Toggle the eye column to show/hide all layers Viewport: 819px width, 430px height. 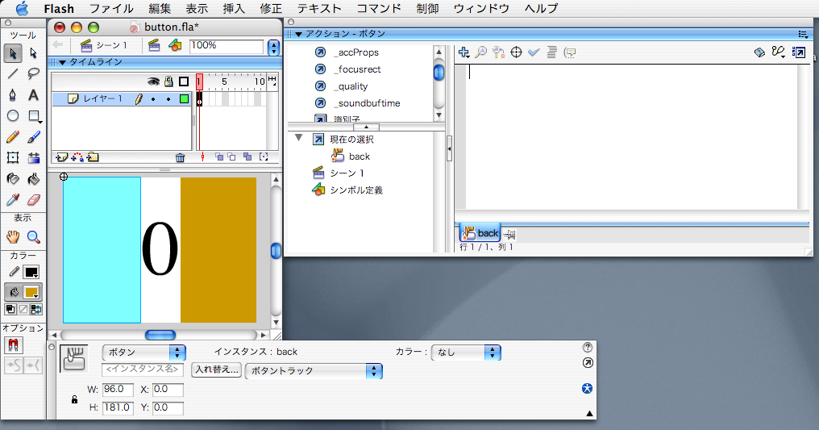tap(153, 81)
